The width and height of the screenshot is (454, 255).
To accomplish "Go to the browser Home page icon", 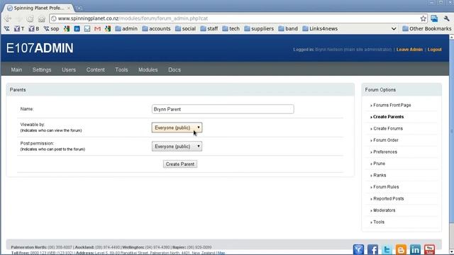I will click(x=42, y=19).
